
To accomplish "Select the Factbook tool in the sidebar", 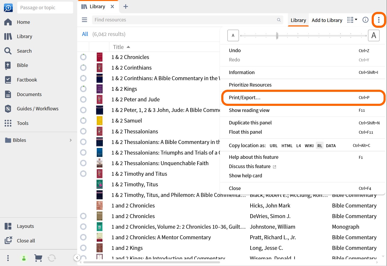I will 27,80.
